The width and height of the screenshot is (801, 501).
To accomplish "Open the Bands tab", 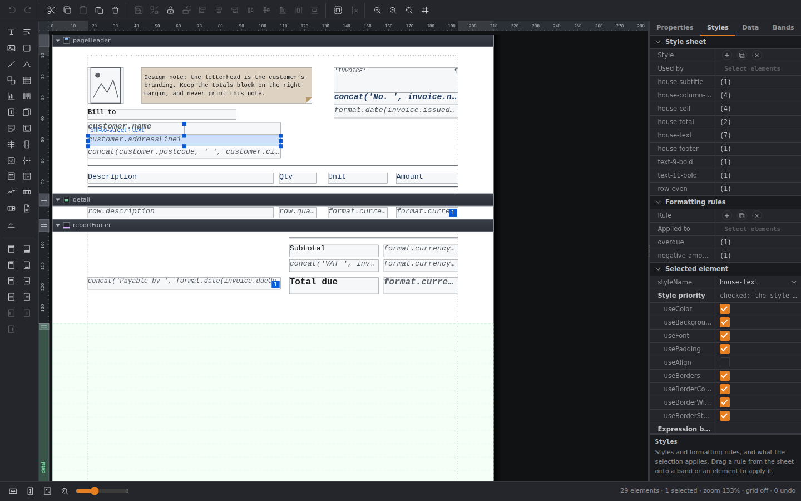I will coord(783,27).
